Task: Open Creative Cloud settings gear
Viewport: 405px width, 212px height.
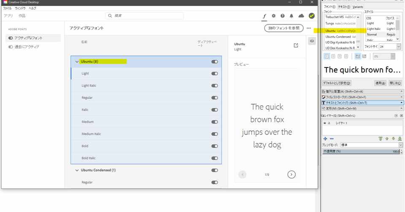Action: coord(273,16)
